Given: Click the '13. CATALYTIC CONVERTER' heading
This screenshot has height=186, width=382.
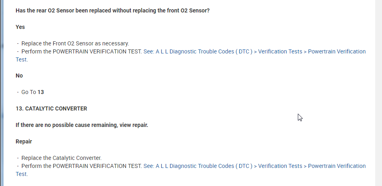Looking at the screenshot, I should pos(51,108).
